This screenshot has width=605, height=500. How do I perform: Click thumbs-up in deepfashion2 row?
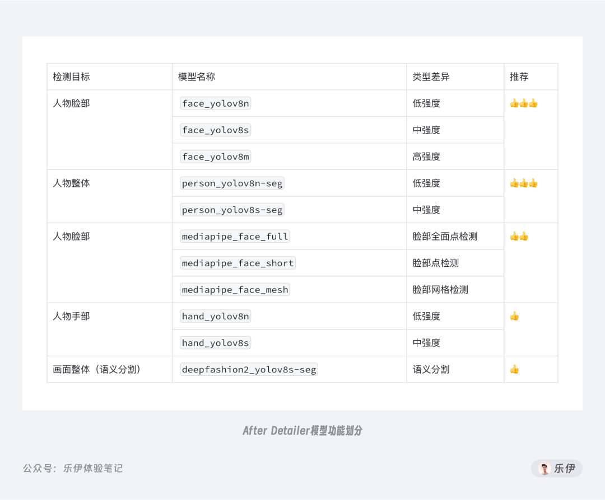[514, 370]
